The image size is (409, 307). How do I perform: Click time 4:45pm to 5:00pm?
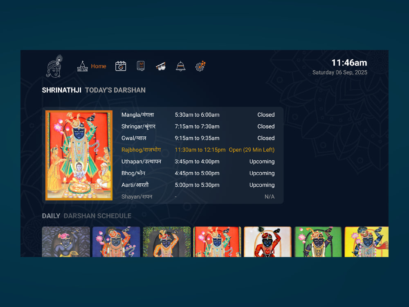click(x=197, y=173)
